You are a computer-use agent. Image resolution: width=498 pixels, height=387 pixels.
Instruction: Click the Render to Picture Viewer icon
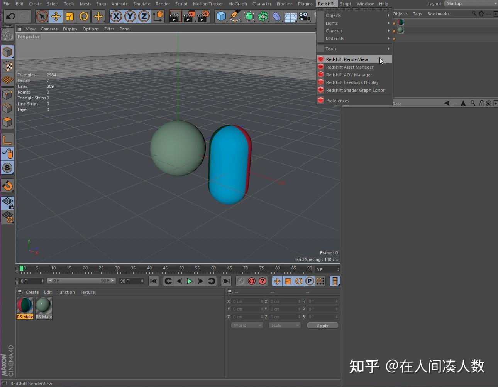[x=189, y=16]
